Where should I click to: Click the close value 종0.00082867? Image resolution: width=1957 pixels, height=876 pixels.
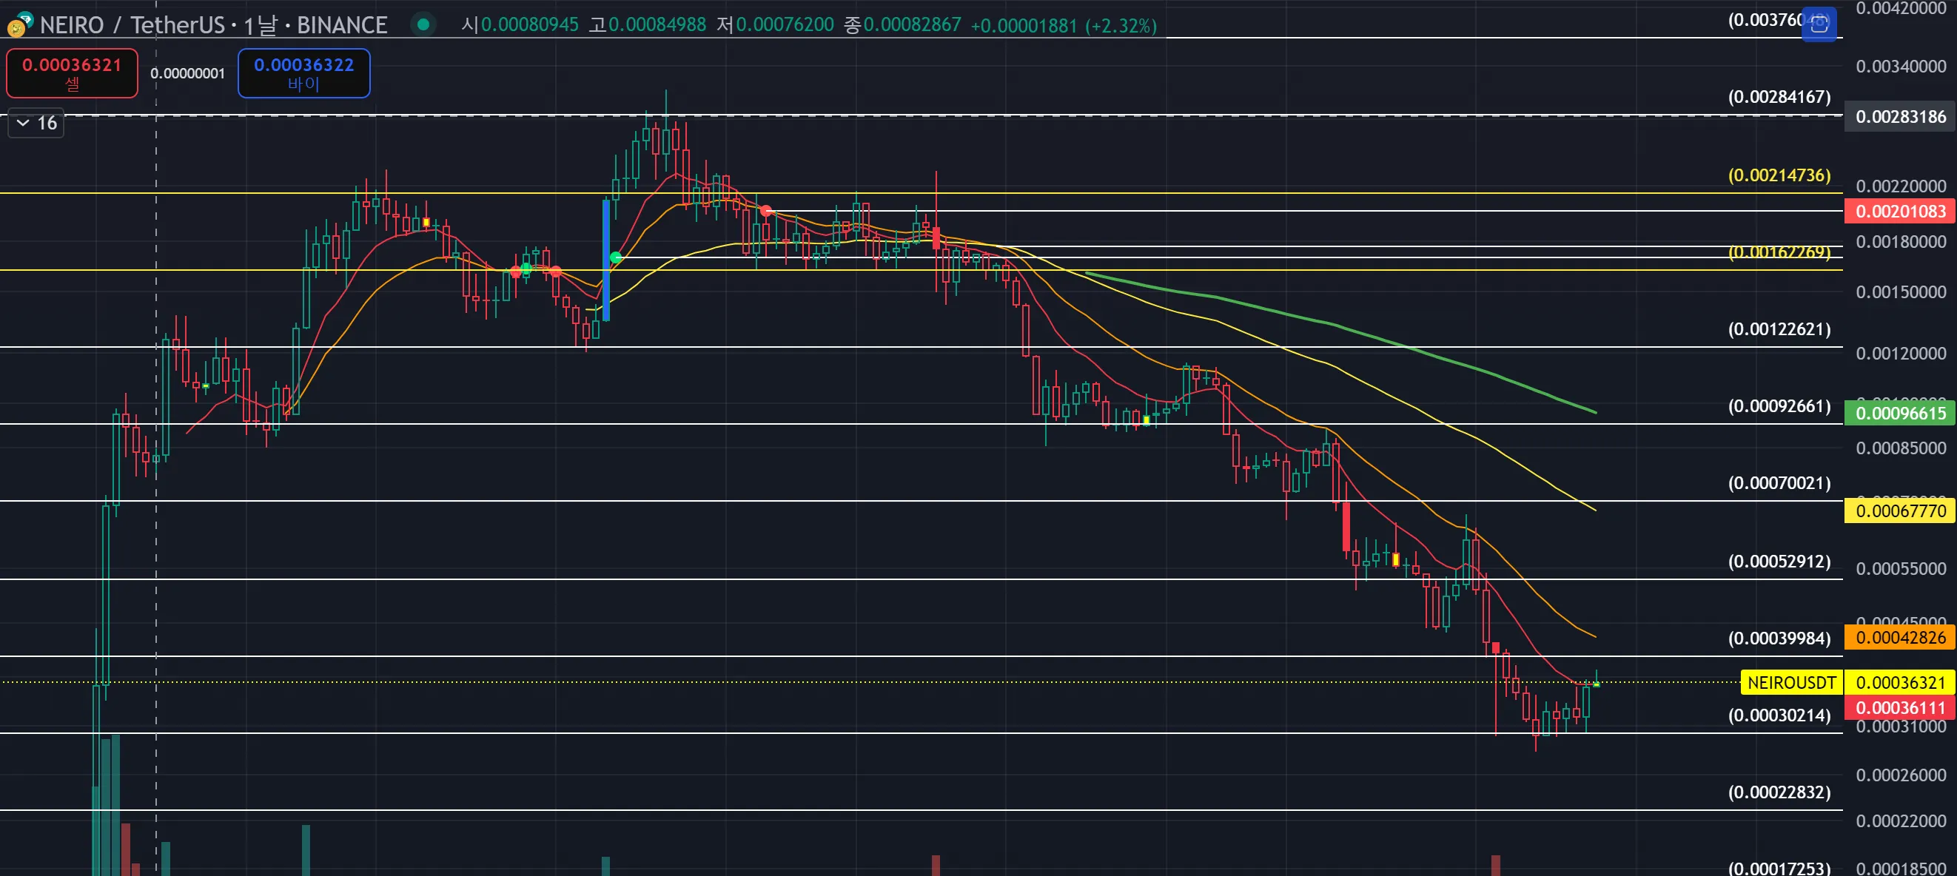902,25
